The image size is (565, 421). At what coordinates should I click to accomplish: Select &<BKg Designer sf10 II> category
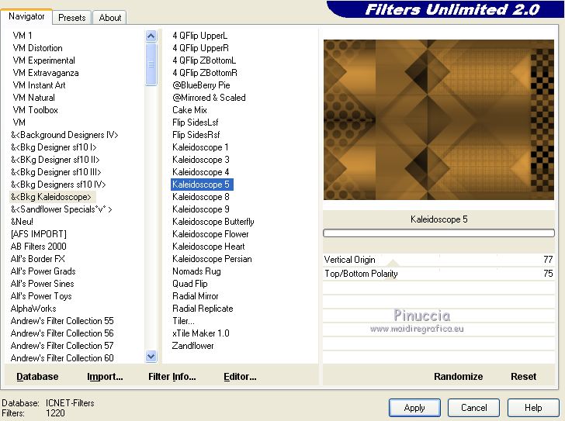(55, 160)
